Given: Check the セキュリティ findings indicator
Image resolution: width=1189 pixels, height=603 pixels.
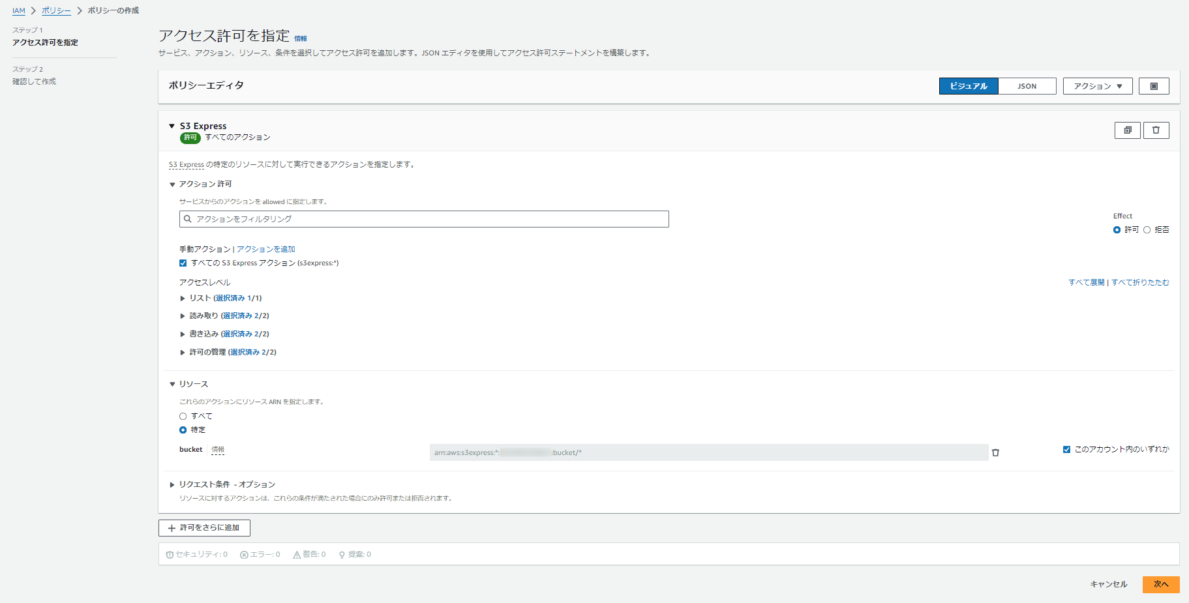Looking at the screenshot, I should click(196, 555).
